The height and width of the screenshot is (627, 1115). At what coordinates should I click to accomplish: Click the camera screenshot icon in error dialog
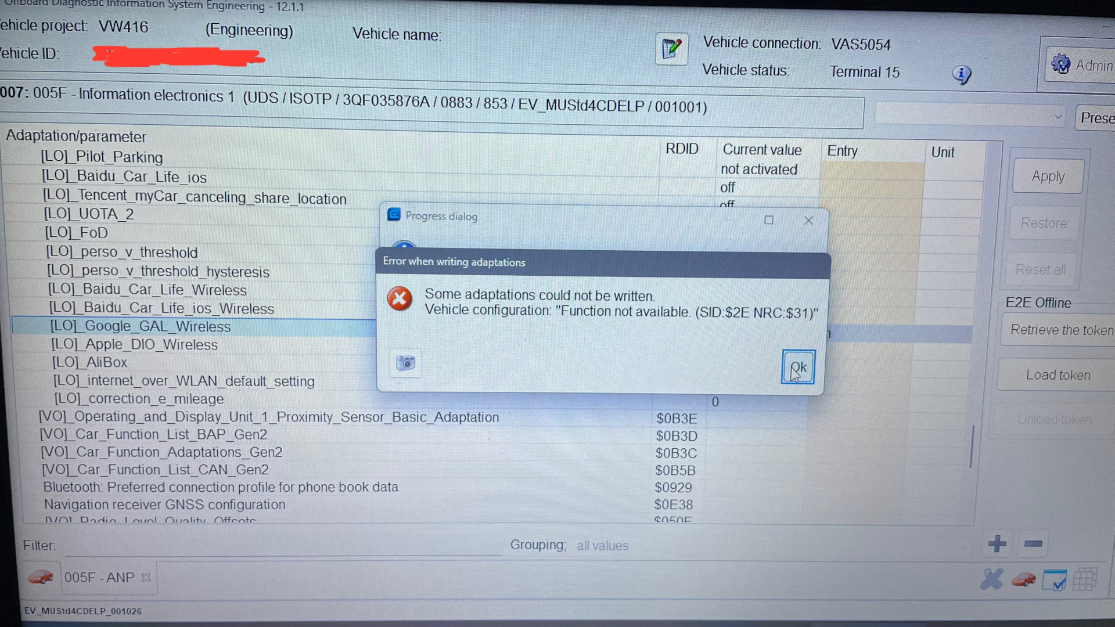tap(405, 362)
